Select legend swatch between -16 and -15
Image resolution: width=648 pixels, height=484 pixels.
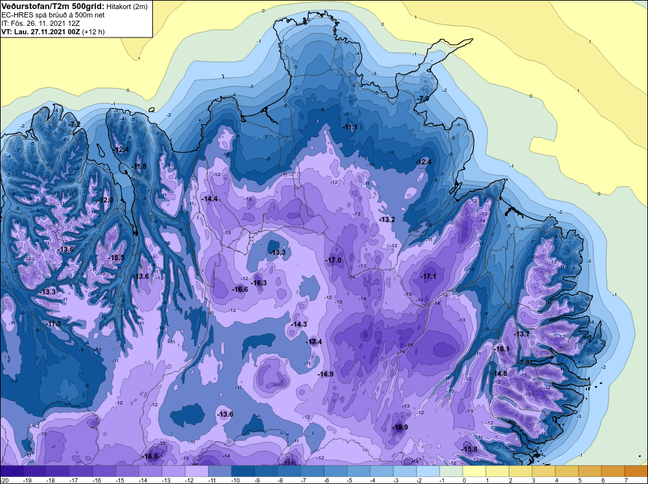104,471
